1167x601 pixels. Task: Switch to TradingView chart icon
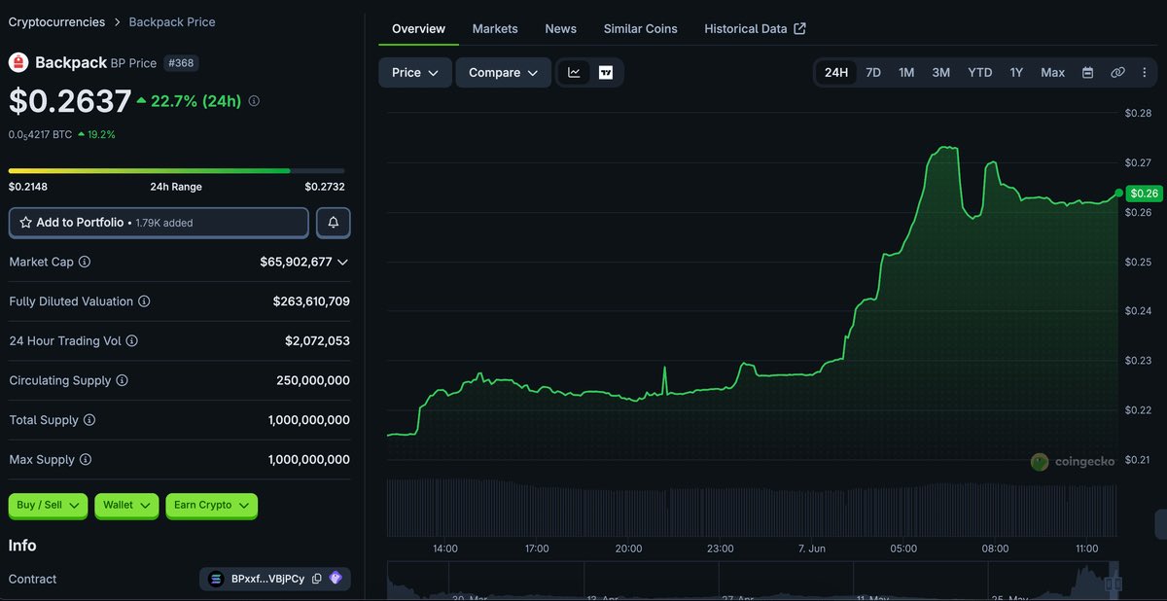[606, 73]
